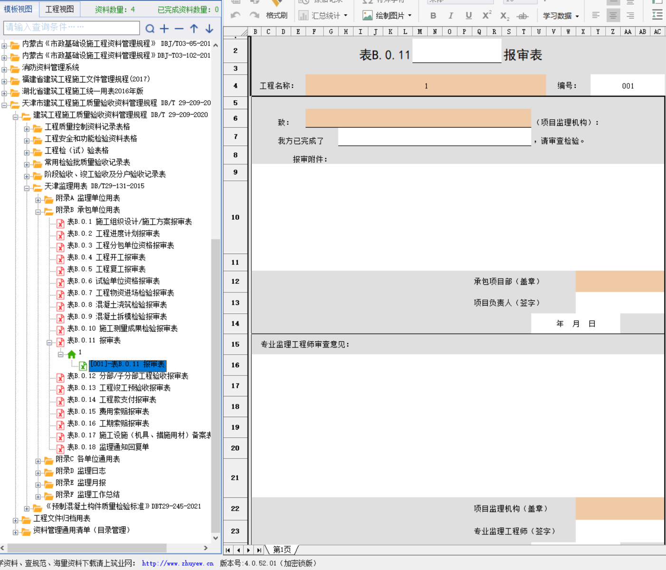
Task: Align text left
Action: coord(596,16)
